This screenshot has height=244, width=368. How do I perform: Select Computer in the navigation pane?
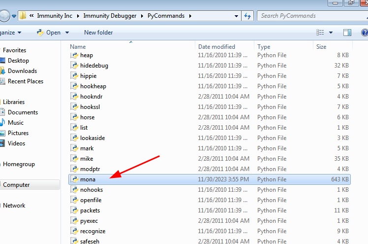(x=16, y=185)
